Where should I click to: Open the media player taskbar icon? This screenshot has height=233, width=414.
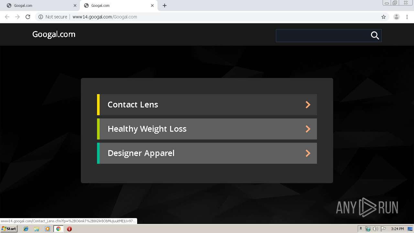[x=48, y=229]
